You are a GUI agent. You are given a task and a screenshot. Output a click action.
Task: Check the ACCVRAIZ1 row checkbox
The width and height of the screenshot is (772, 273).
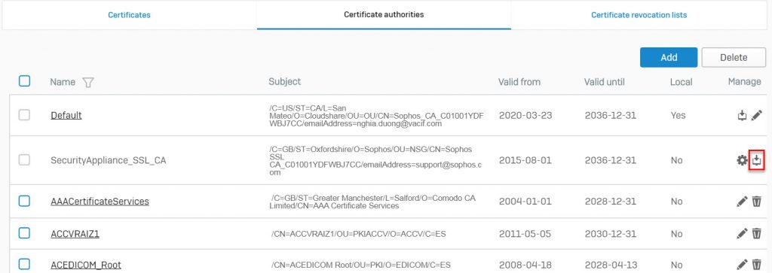[24, 233]
